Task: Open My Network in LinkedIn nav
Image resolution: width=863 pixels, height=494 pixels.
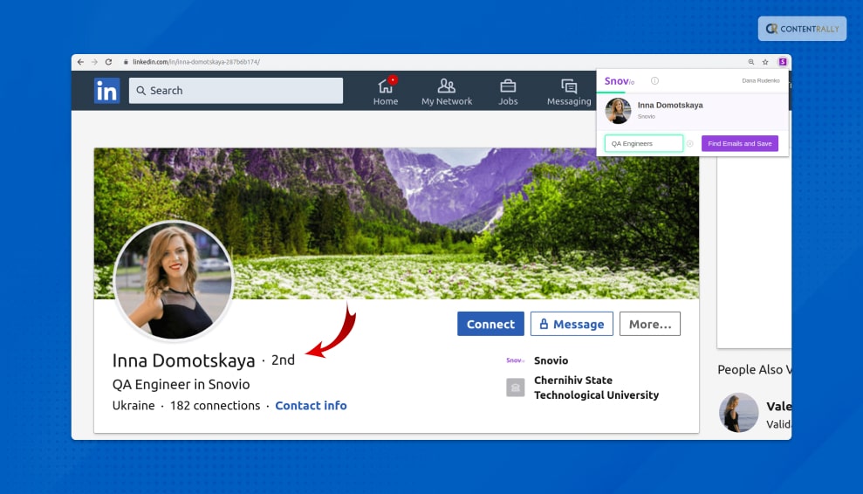Action: 447,92
